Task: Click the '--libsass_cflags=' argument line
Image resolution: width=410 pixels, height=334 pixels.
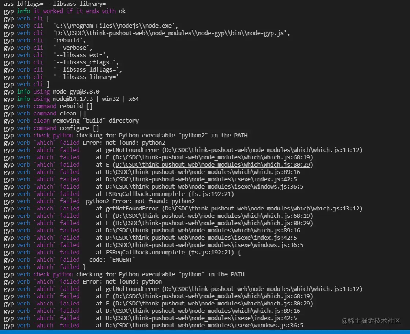Action: pyautogui.click(x=61, y=62)
